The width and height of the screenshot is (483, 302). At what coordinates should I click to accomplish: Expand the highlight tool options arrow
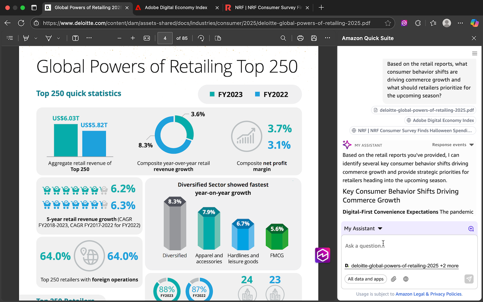(36, 38)
